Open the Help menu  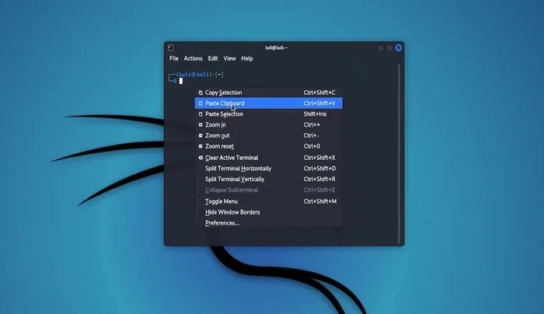pyautogui.click(x=247, y=58)
